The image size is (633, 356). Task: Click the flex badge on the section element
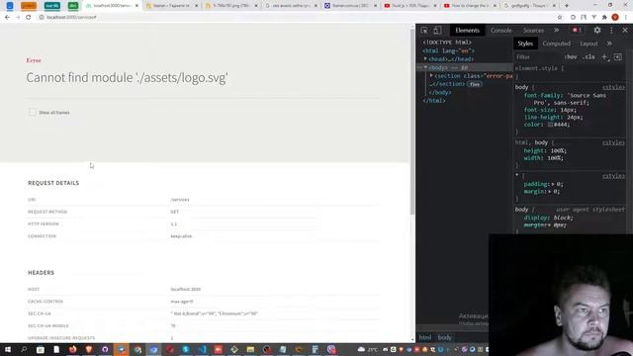(x=475, y=84)
